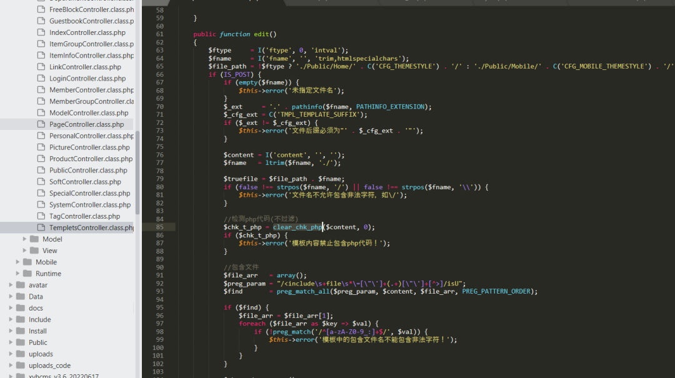Open PictureController.class.php file
This screenshot has width=675, height=378.
click(89, 147)
